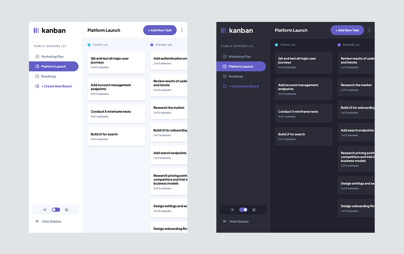Click the + Add New Task button

[160, 30]
